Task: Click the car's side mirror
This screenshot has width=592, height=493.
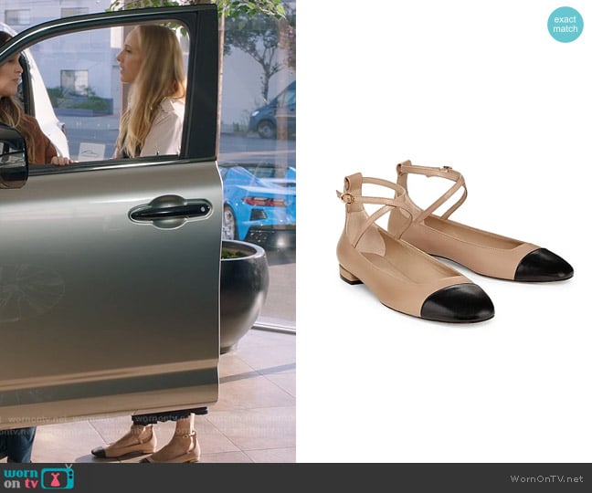Action: tap(13, 157)
